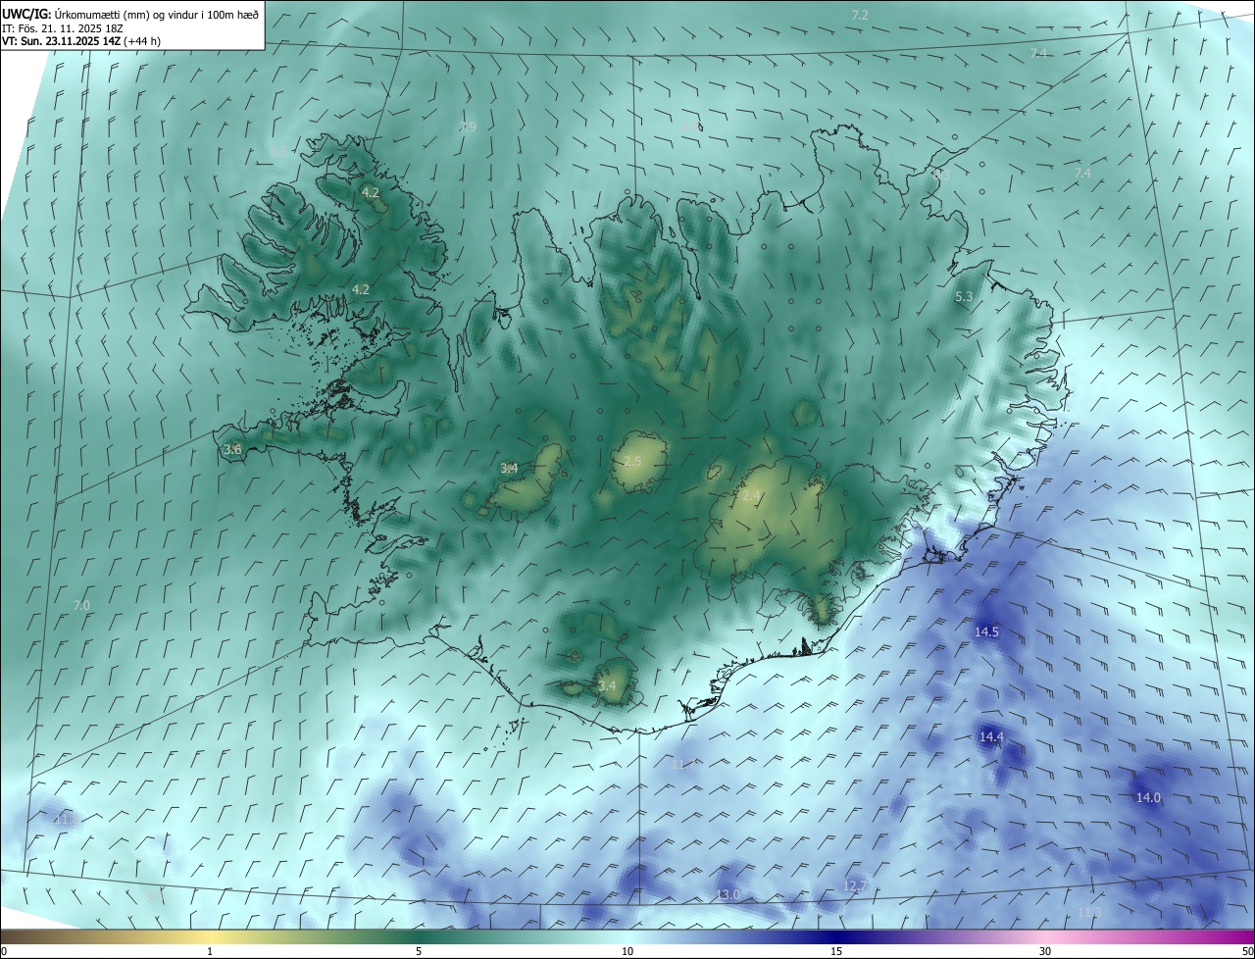Click the 12.7 value label

point(855,885)
